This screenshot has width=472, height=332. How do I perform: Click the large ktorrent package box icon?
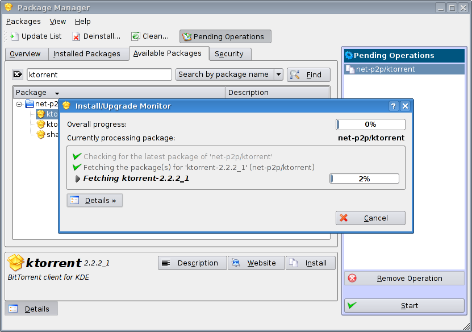coord(16,263)
